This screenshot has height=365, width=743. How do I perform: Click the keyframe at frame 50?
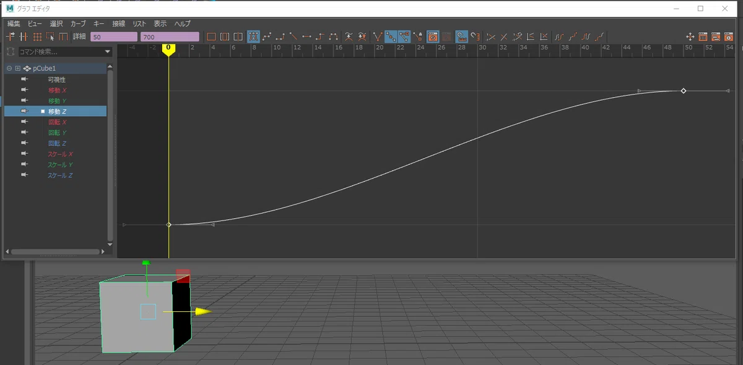coord(684,91)
